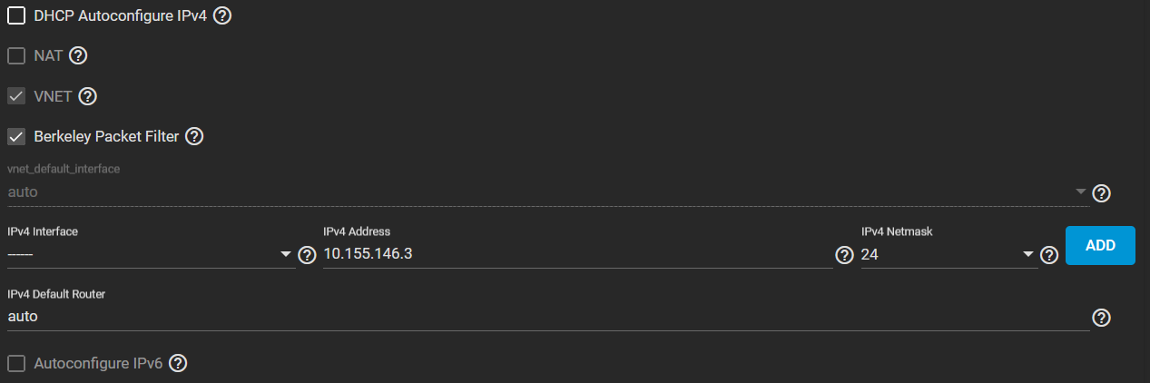Open the IPv4 Address help icon
Image resolution: width=1150 pixels, height=383 pixels.
(844, 255)
